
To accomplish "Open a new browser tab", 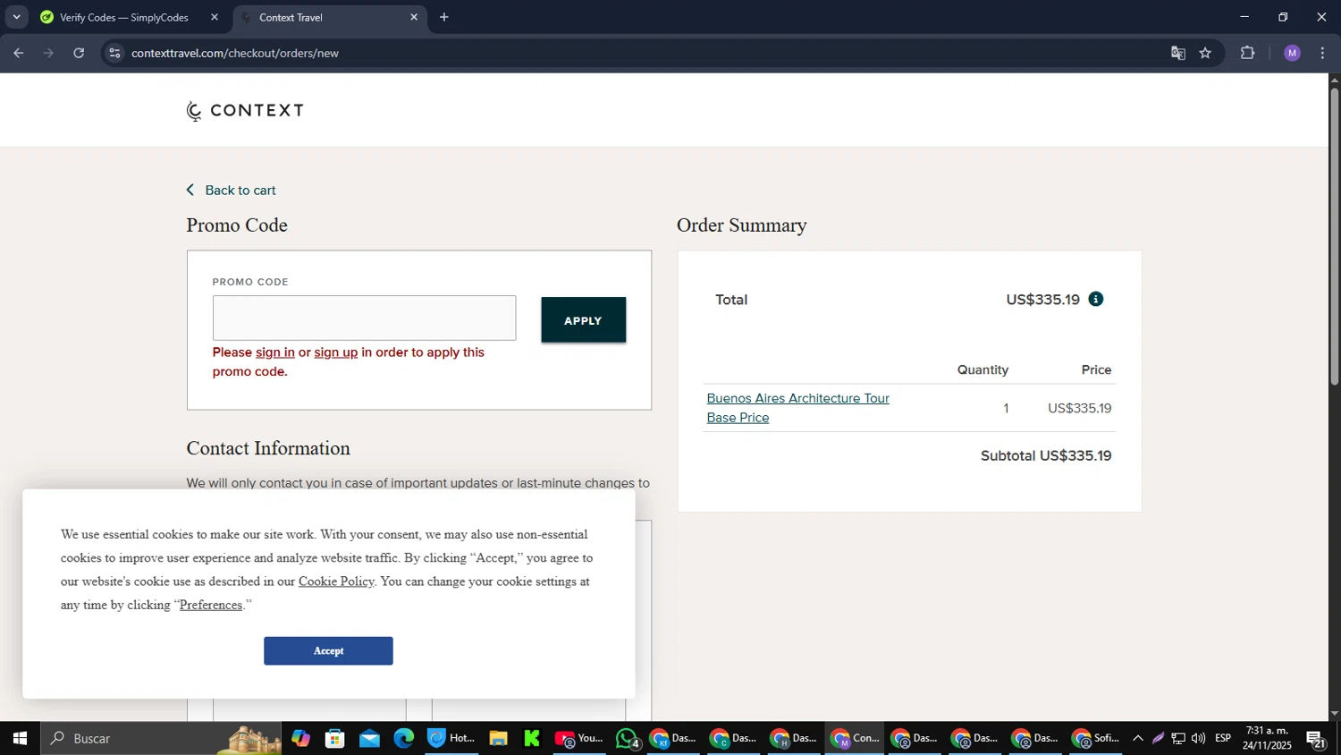I will pyautogui.click(x=444, y=17).
